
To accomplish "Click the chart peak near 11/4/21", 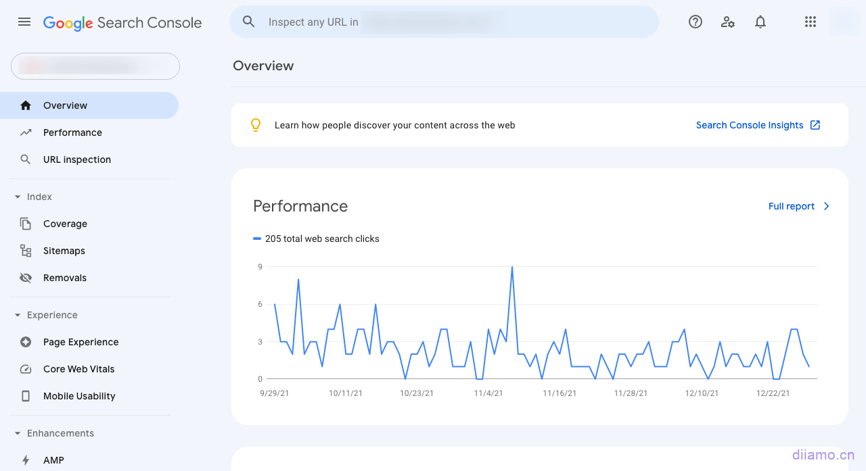I will click(x=512, y=268).
